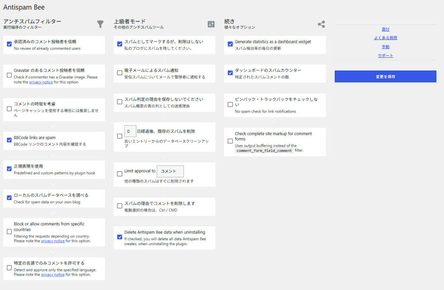Click the Antispam Bee page title
This screenshot has height=290, width=444.
24,7
